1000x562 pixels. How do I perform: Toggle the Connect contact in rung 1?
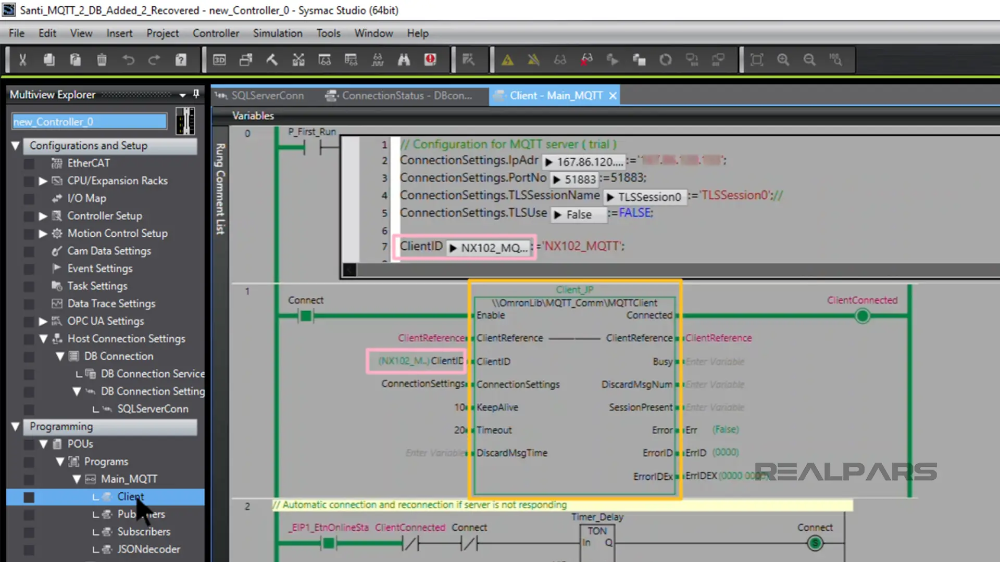click(306, 316)
